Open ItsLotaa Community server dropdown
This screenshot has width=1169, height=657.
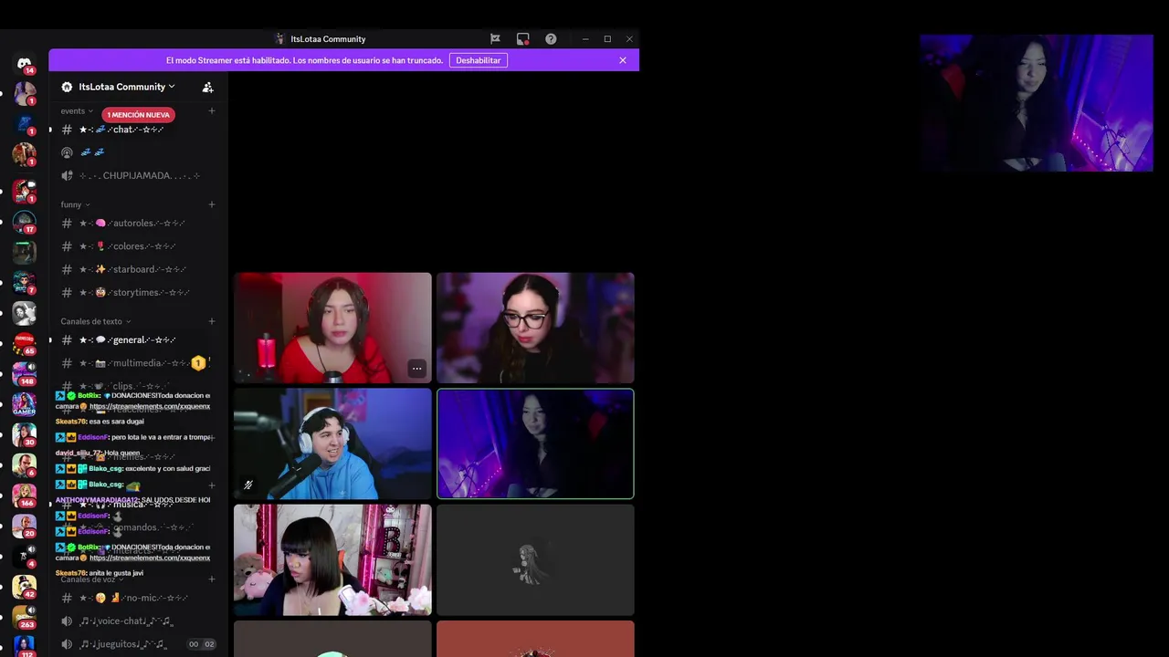tap(126, 87)
